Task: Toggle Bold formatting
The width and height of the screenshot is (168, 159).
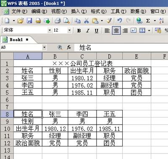Action: [x=79, y=30]
